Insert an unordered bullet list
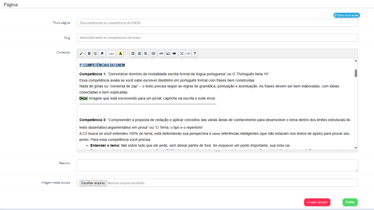Image resolution: width=374 pixels, height=210 pixels. point(132,54)
